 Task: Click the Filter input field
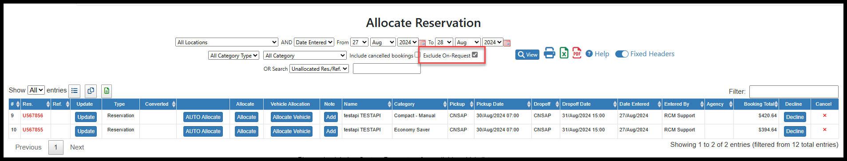tap(794, 92)
